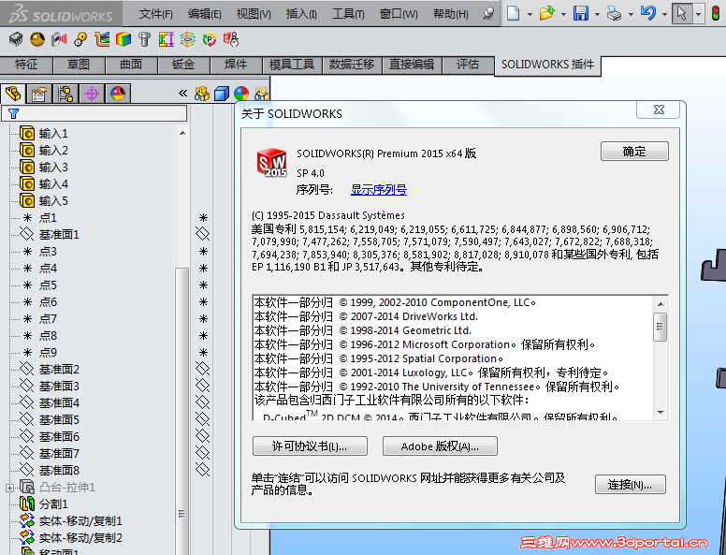This screenshot has width=726, height=555.
Task: Open the 帮助(H) menu
Action: pos(451,14)
